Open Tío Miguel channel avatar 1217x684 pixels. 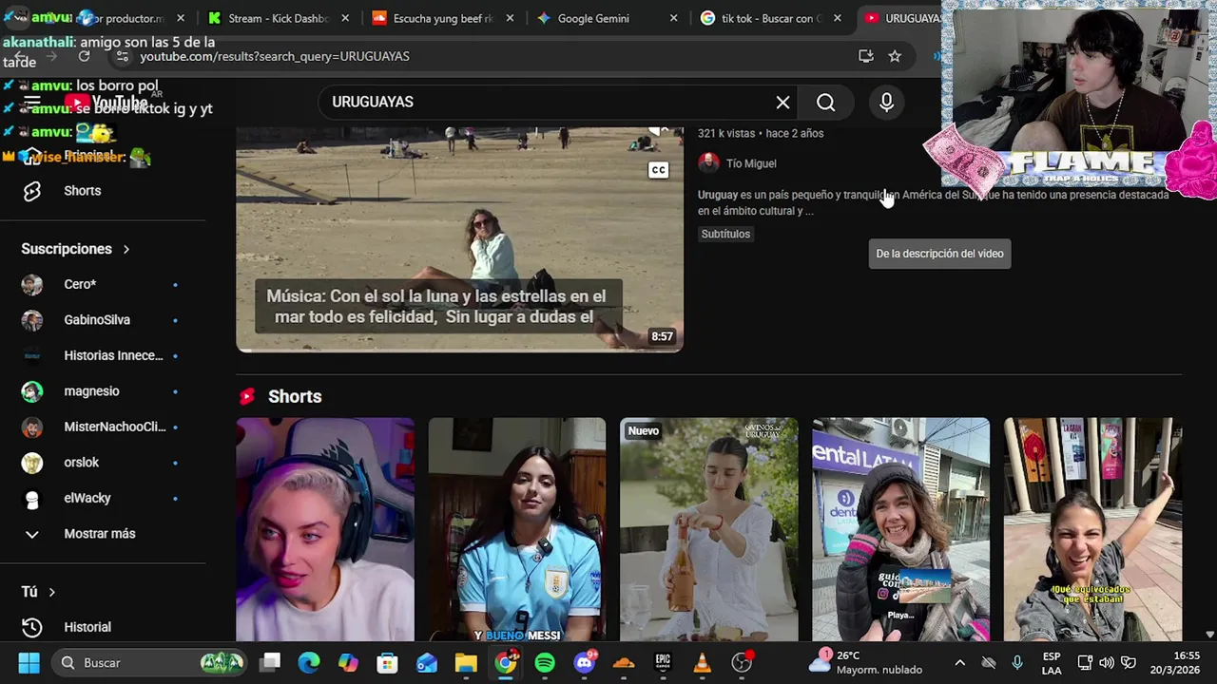(x=708, y=163)
